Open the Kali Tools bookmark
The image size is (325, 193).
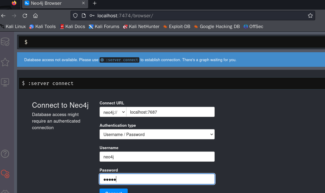pyautogui.click(x=42, y=27)
